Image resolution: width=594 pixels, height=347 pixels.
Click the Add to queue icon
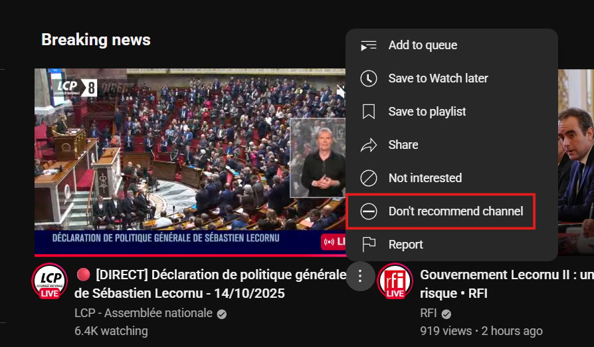[x=368, y=45]
